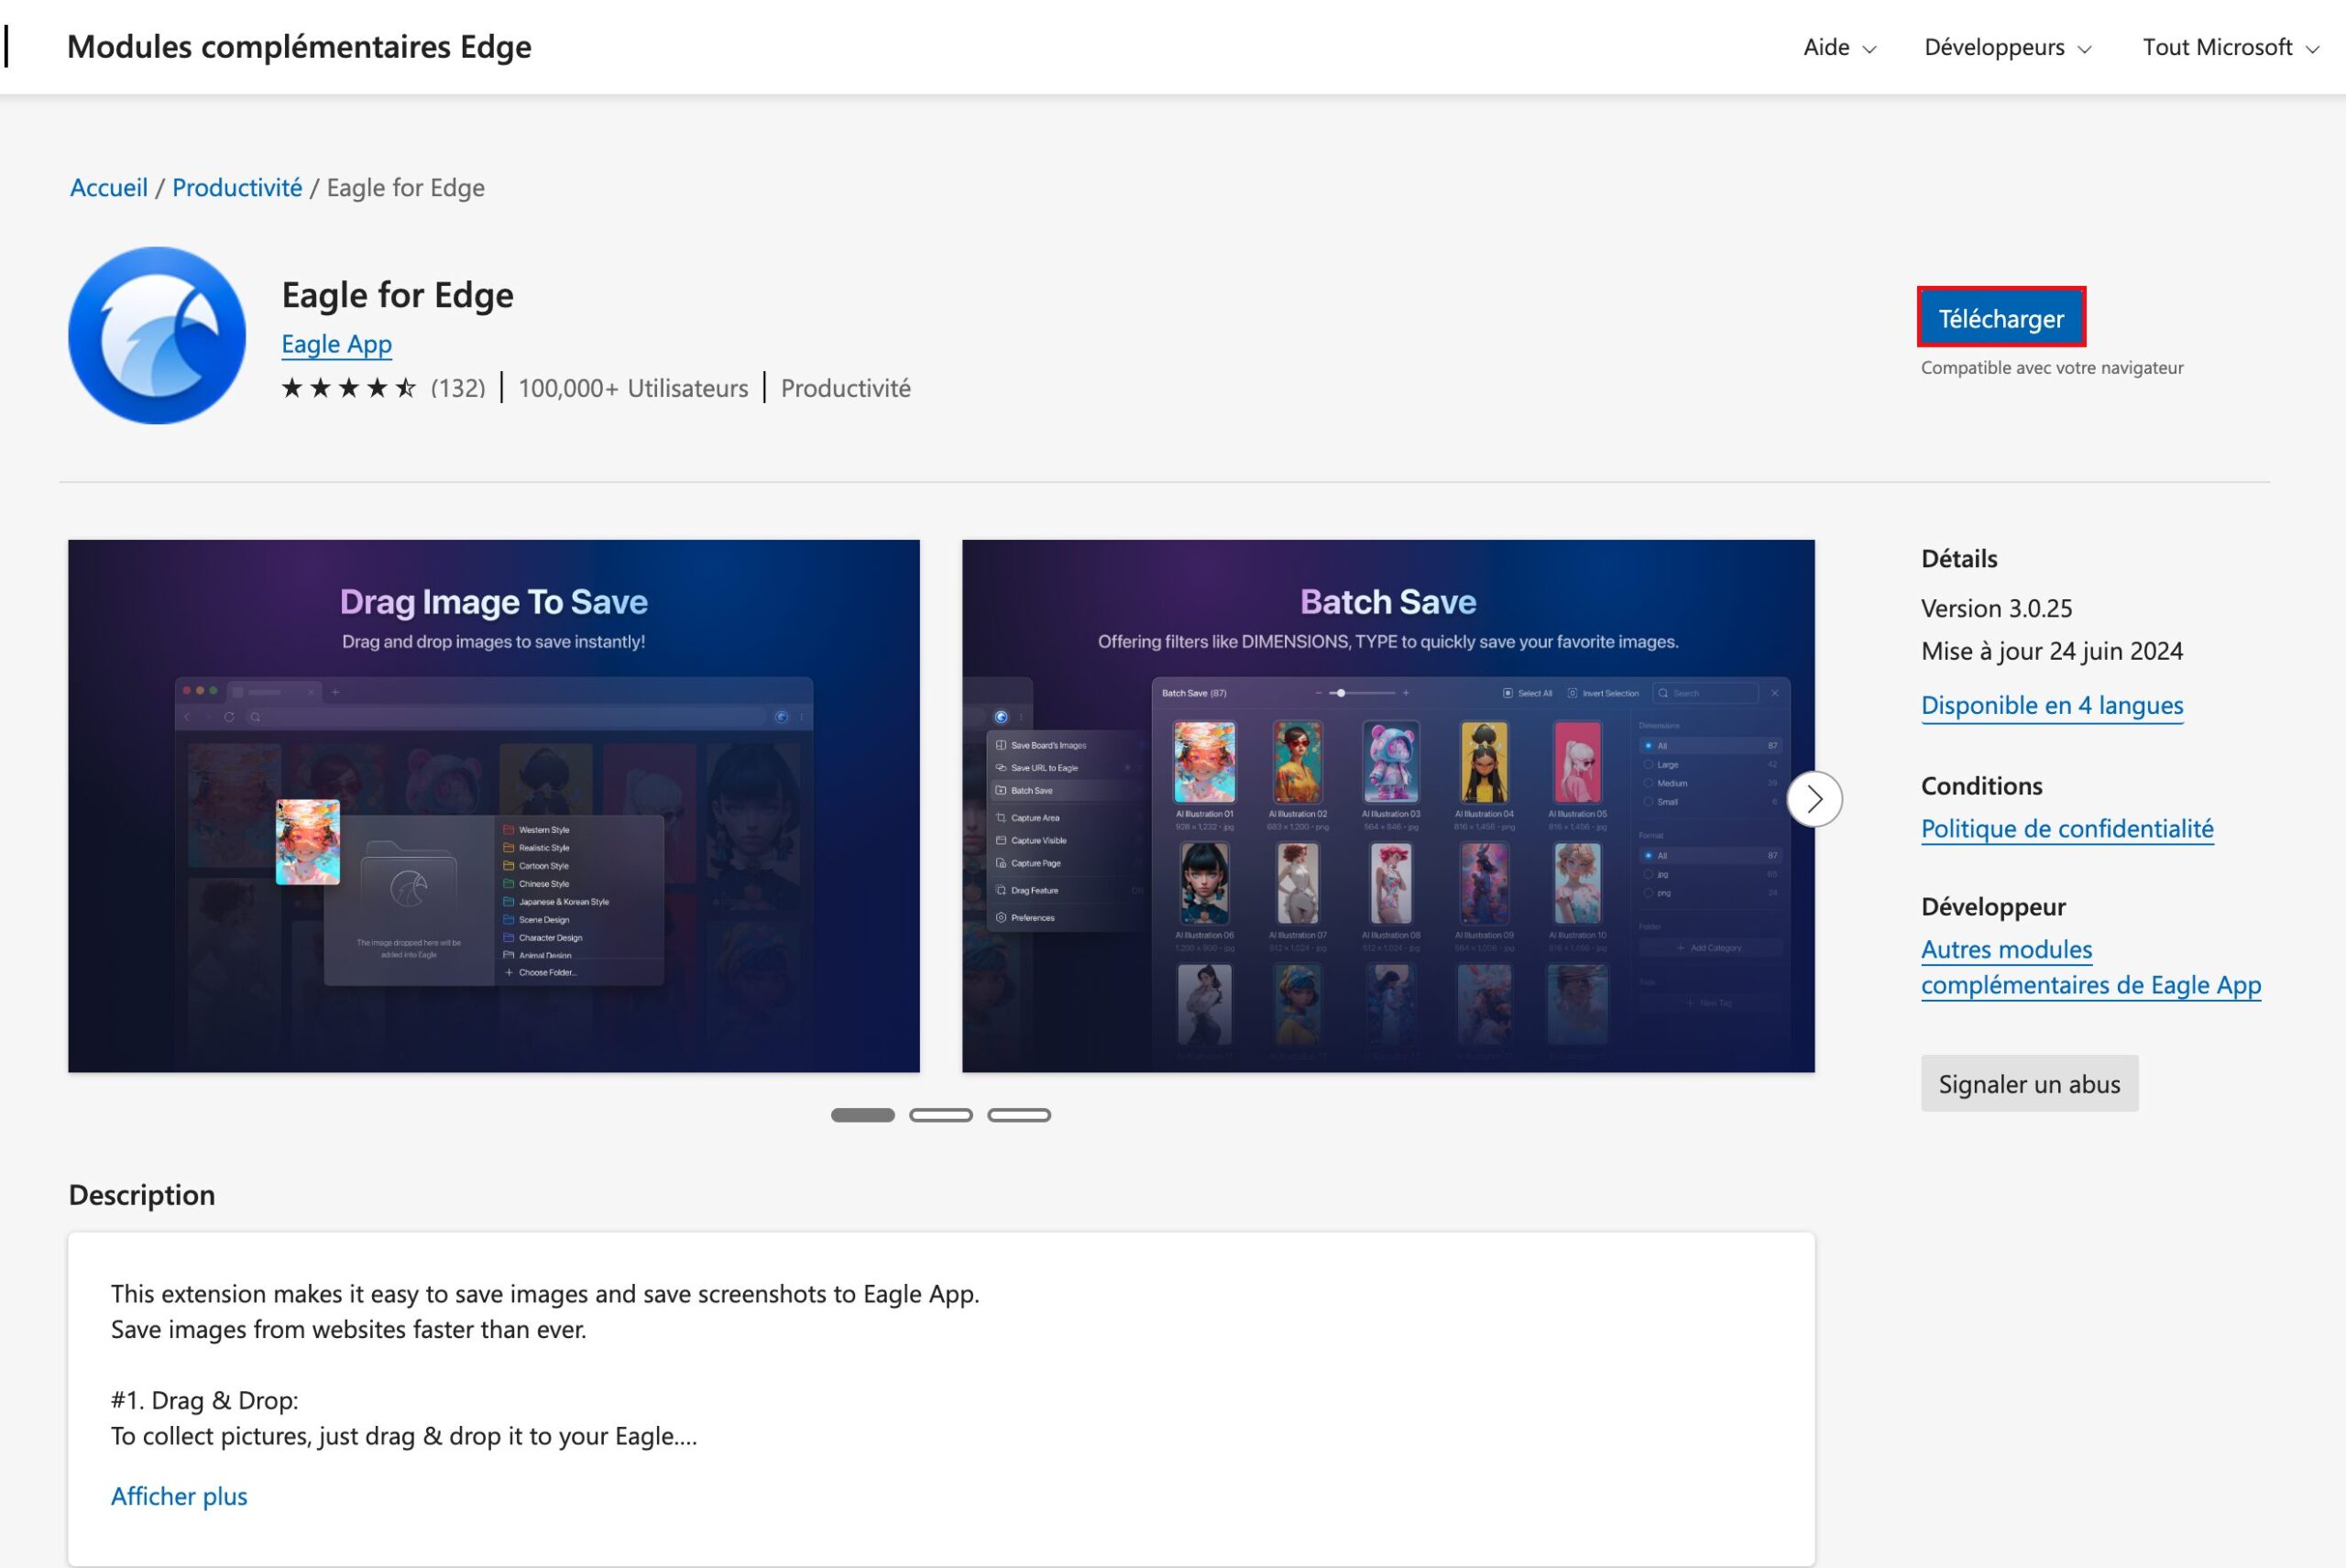2346x1568 pixels.
Task: Click the Télécharger button
Action: 2001,318
